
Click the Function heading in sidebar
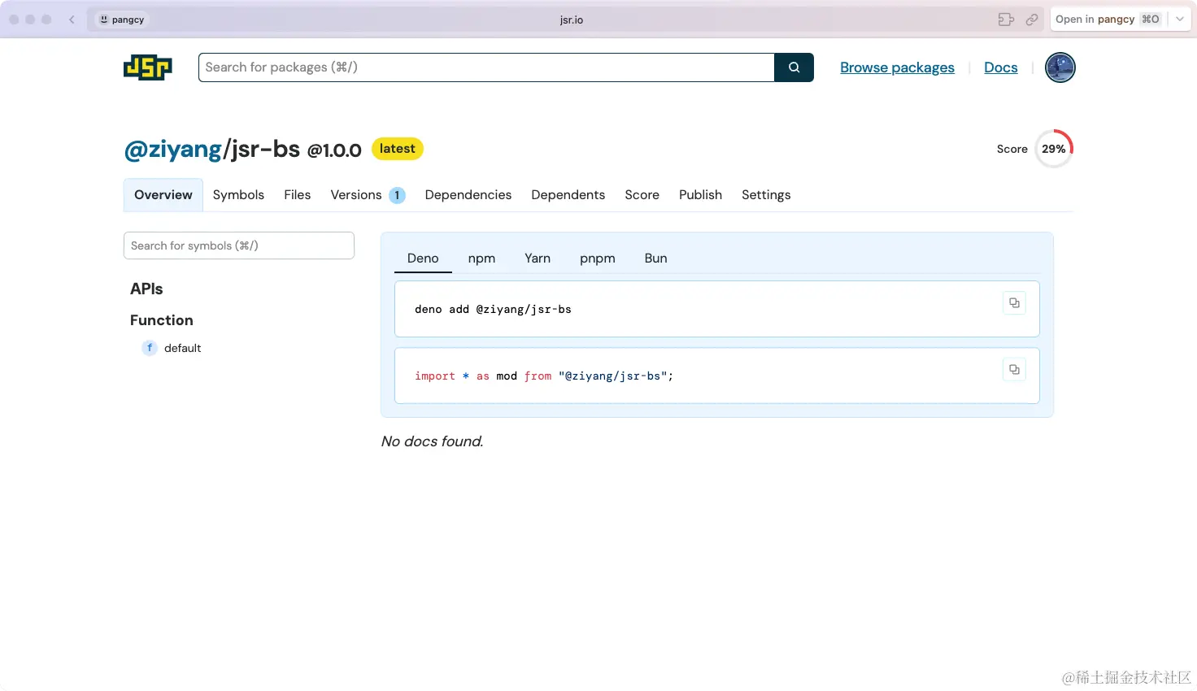[x=162, y=320]
